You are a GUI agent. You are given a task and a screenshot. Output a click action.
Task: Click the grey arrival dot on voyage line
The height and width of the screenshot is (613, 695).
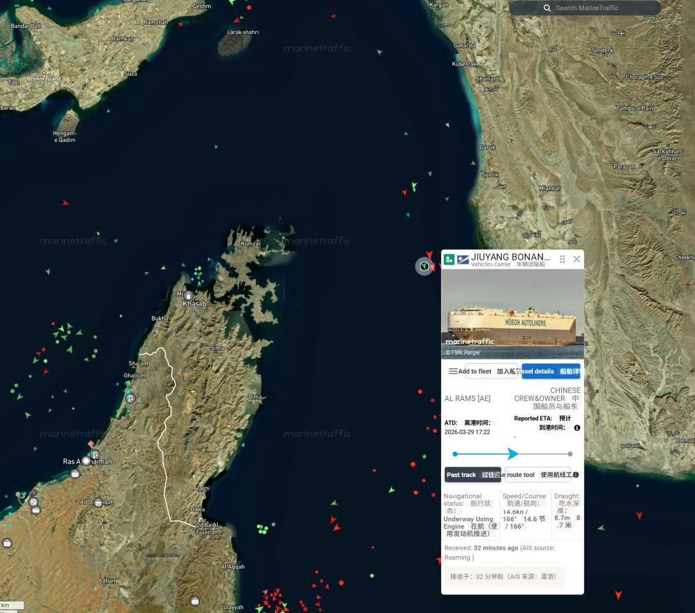tap(570, 454)
